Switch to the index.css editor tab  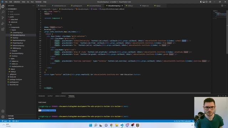pyautogui.click(x=43, y=6)
